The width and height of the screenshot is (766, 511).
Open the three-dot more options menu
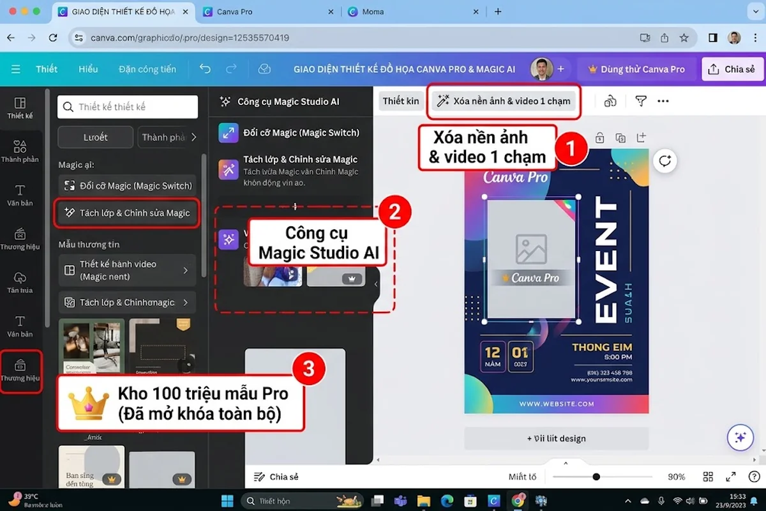(663, 101)
